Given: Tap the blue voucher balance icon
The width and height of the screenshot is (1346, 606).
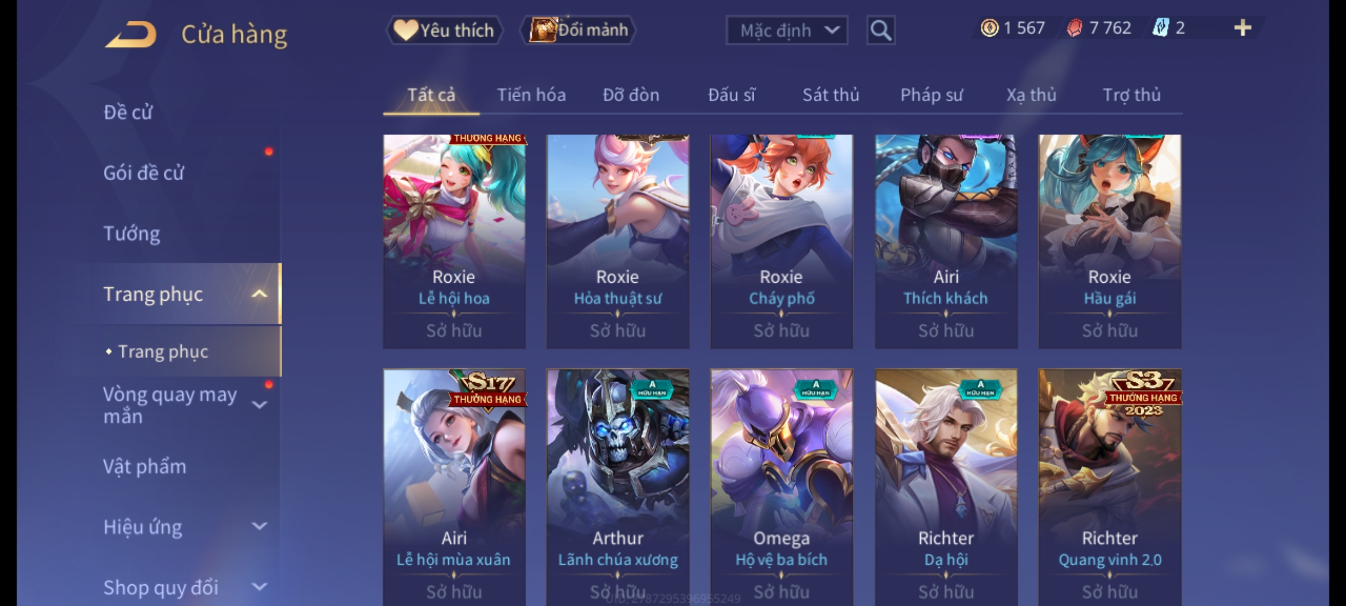Looking at the screenshot, I should [x=1160, y=28].
